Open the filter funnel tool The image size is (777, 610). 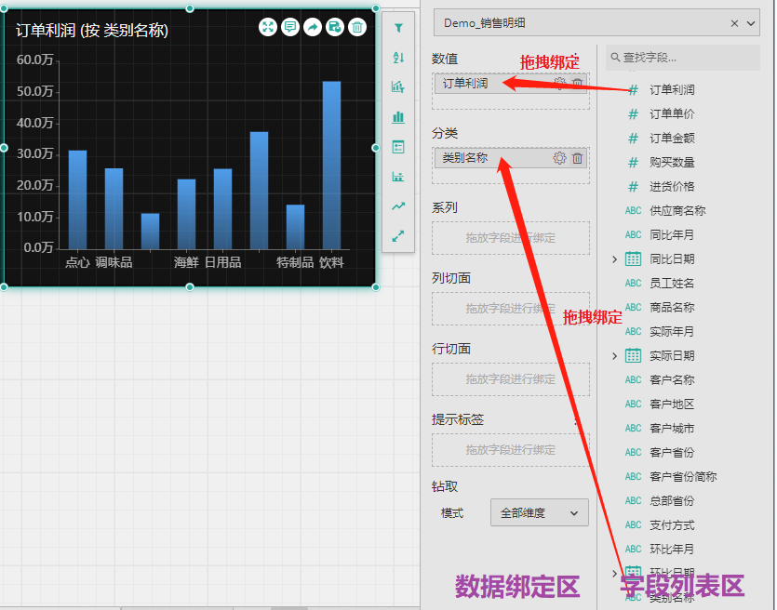[x=398, y=28]
